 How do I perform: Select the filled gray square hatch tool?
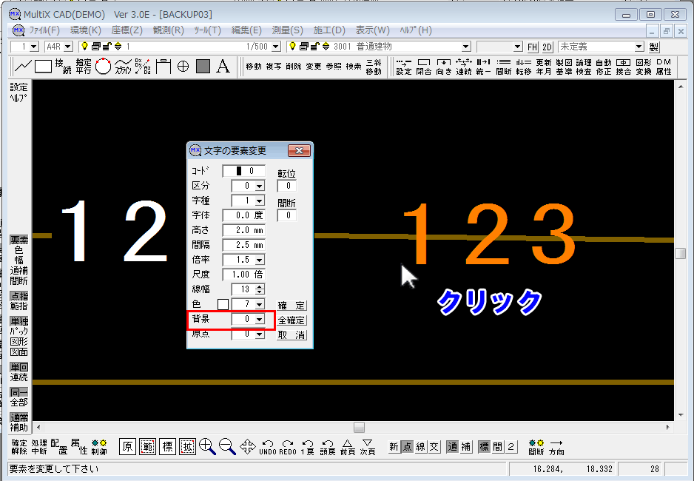(x=203, y=67)
